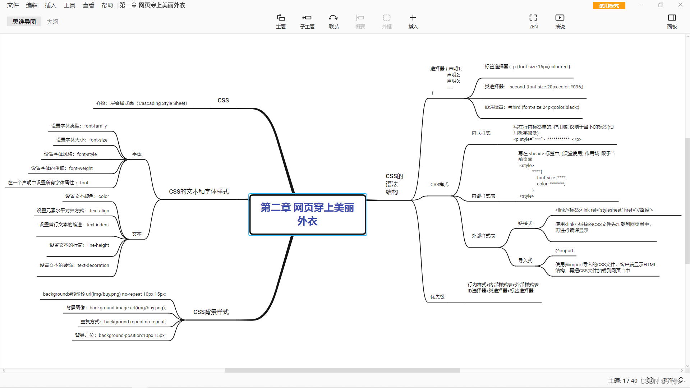Switch to the 思维导图 view tab

point(24,22)
